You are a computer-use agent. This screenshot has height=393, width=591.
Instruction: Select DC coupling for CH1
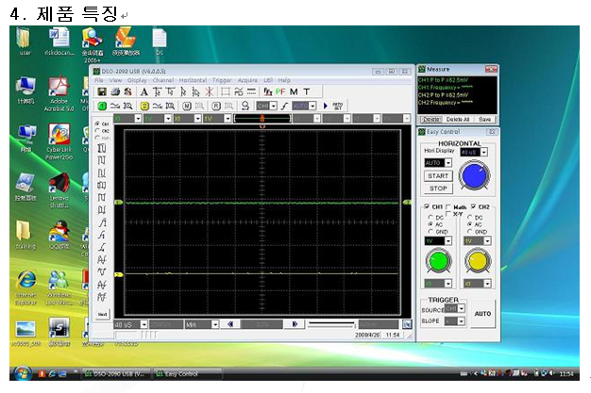(431, 217)
